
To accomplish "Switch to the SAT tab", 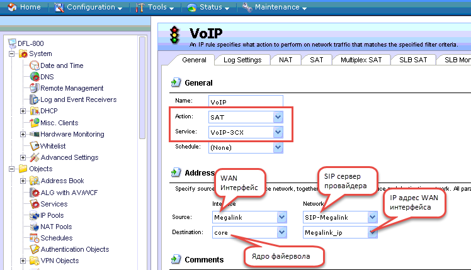I will pyautogui.click(x=316, y=60).
